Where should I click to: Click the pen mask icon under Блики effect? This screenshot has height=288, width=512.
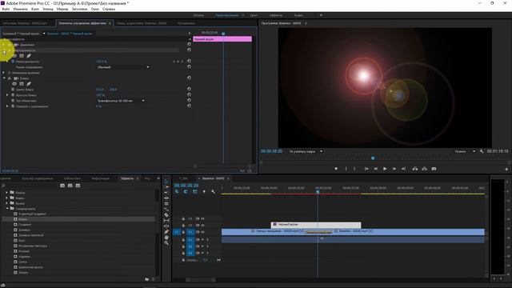tap(29, 84)
